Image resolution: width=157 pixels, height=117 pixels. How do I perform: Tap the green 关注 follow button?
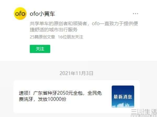pos(40,49)
